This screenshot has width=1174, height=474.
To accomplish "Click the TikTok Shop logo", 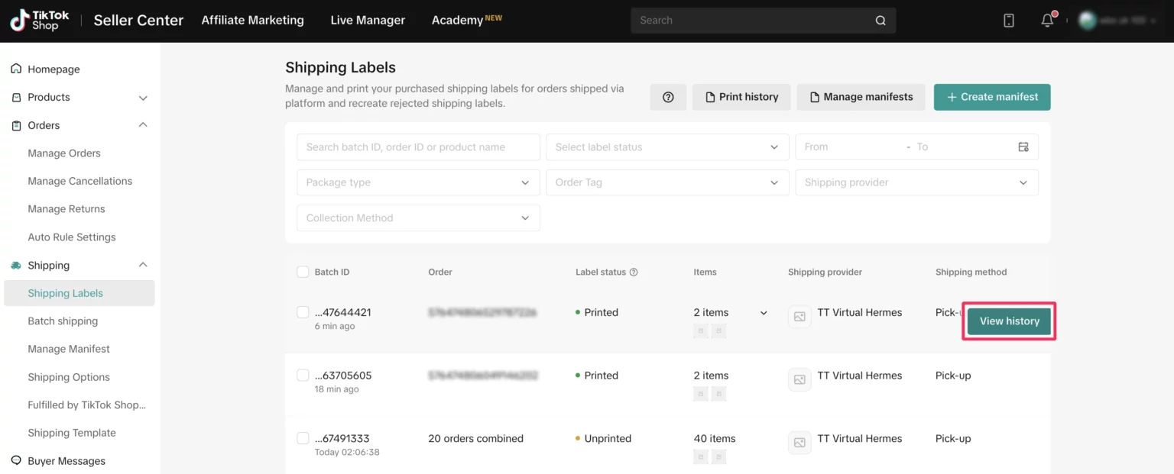I will pos(40,21).
